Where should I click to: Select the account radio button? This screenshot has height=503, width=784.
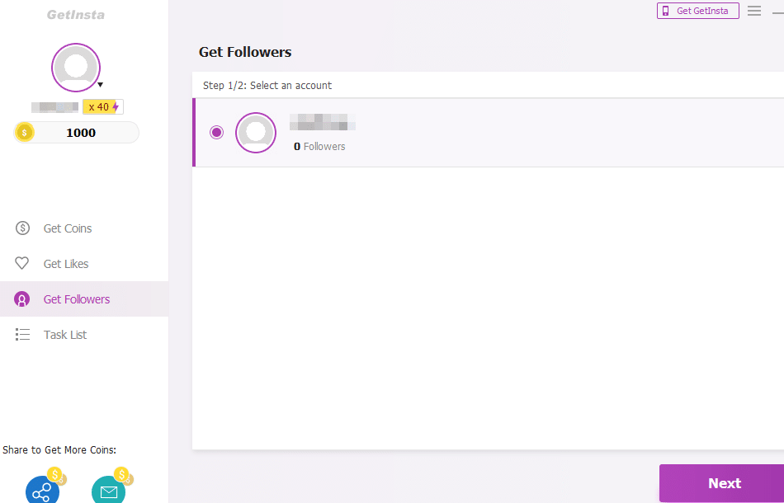(216, 133)
